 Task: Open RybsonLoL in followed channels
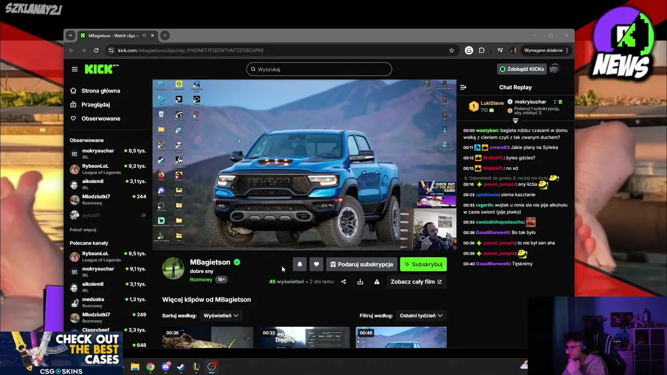pyautogui.click(x=108, y=169)
